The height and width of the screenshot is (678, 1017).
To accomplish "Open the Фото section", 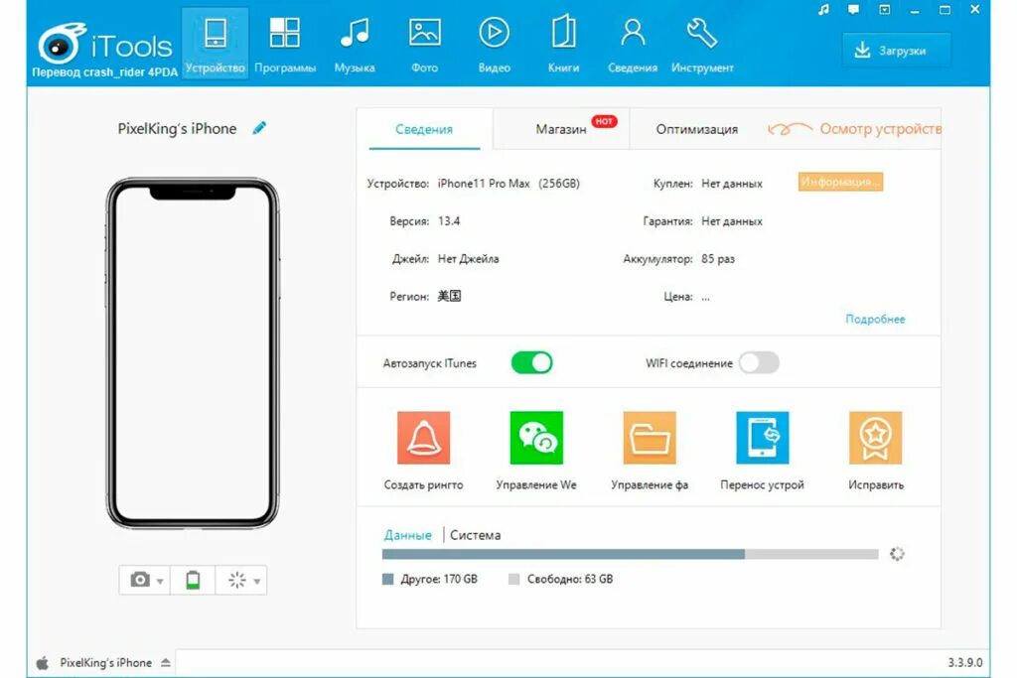I will [425, 44].
